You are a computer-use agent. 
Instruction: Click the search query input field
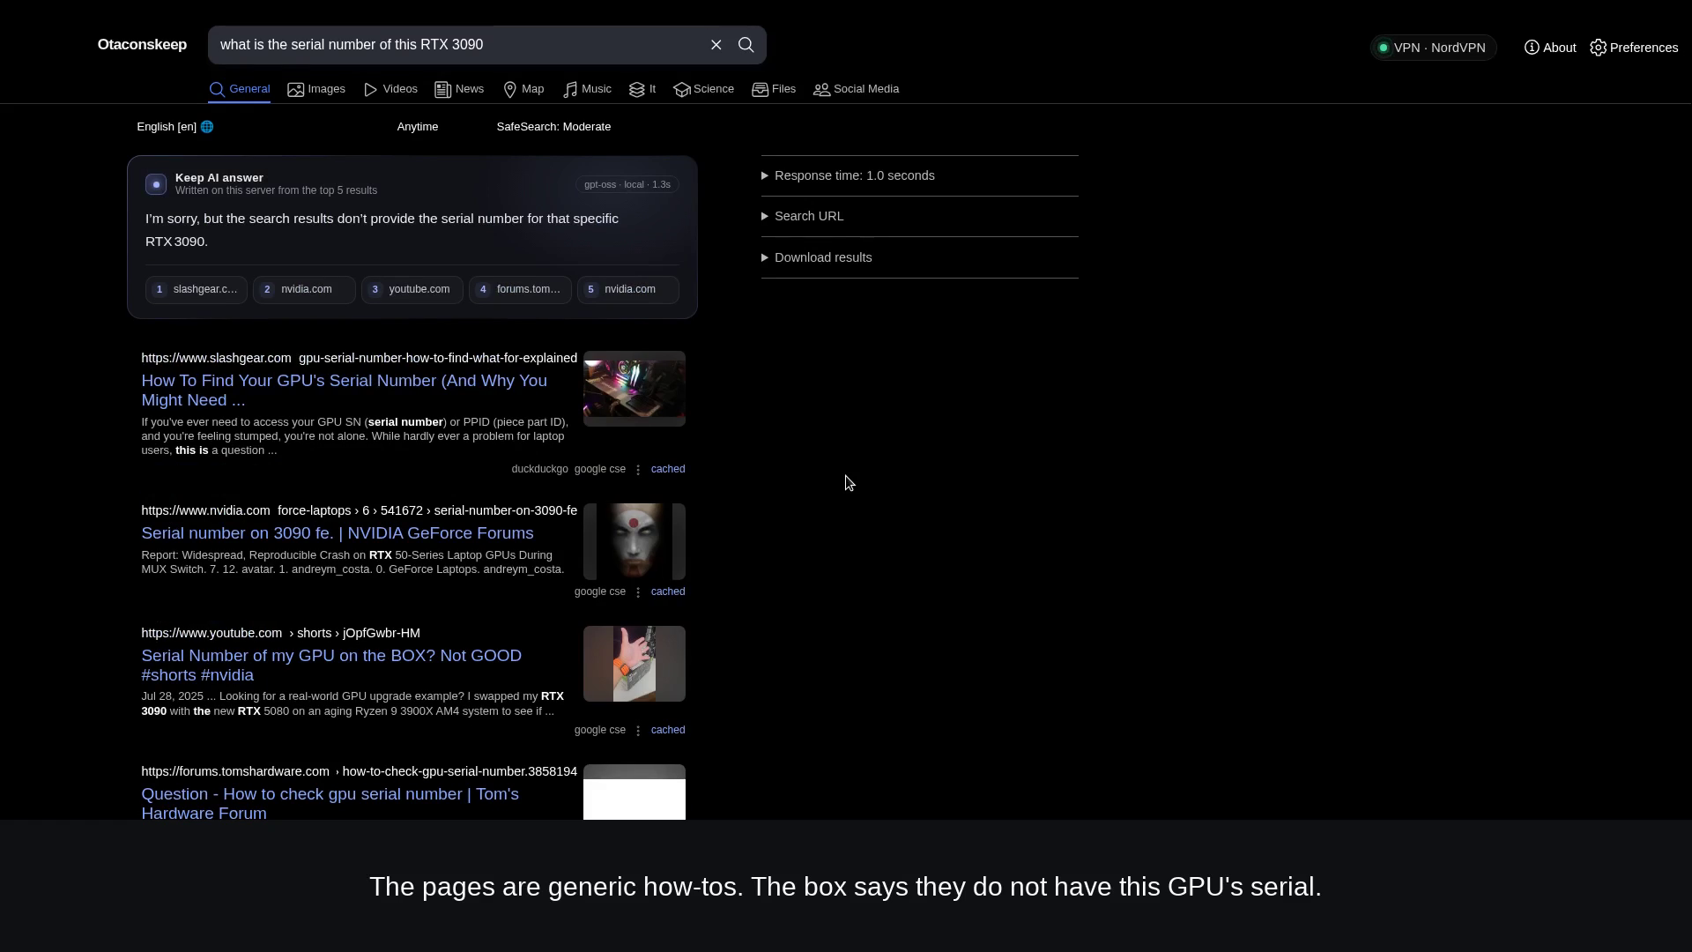458,45
